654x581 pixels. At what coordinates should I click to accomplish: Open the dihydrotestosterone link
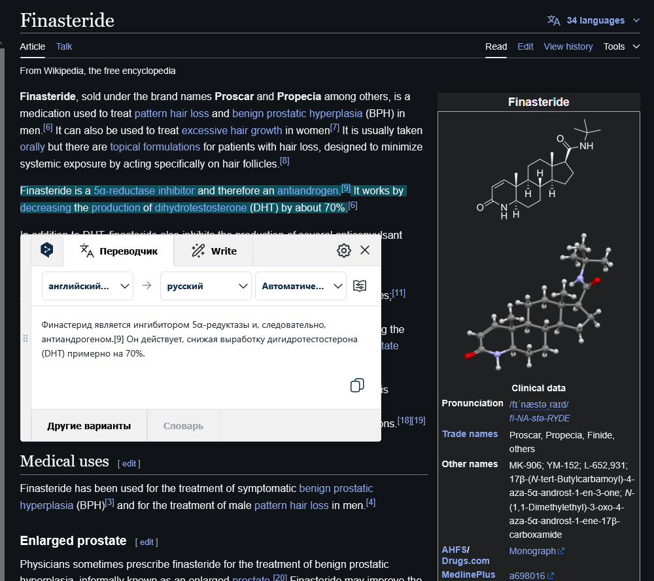(x=201, y=207)
